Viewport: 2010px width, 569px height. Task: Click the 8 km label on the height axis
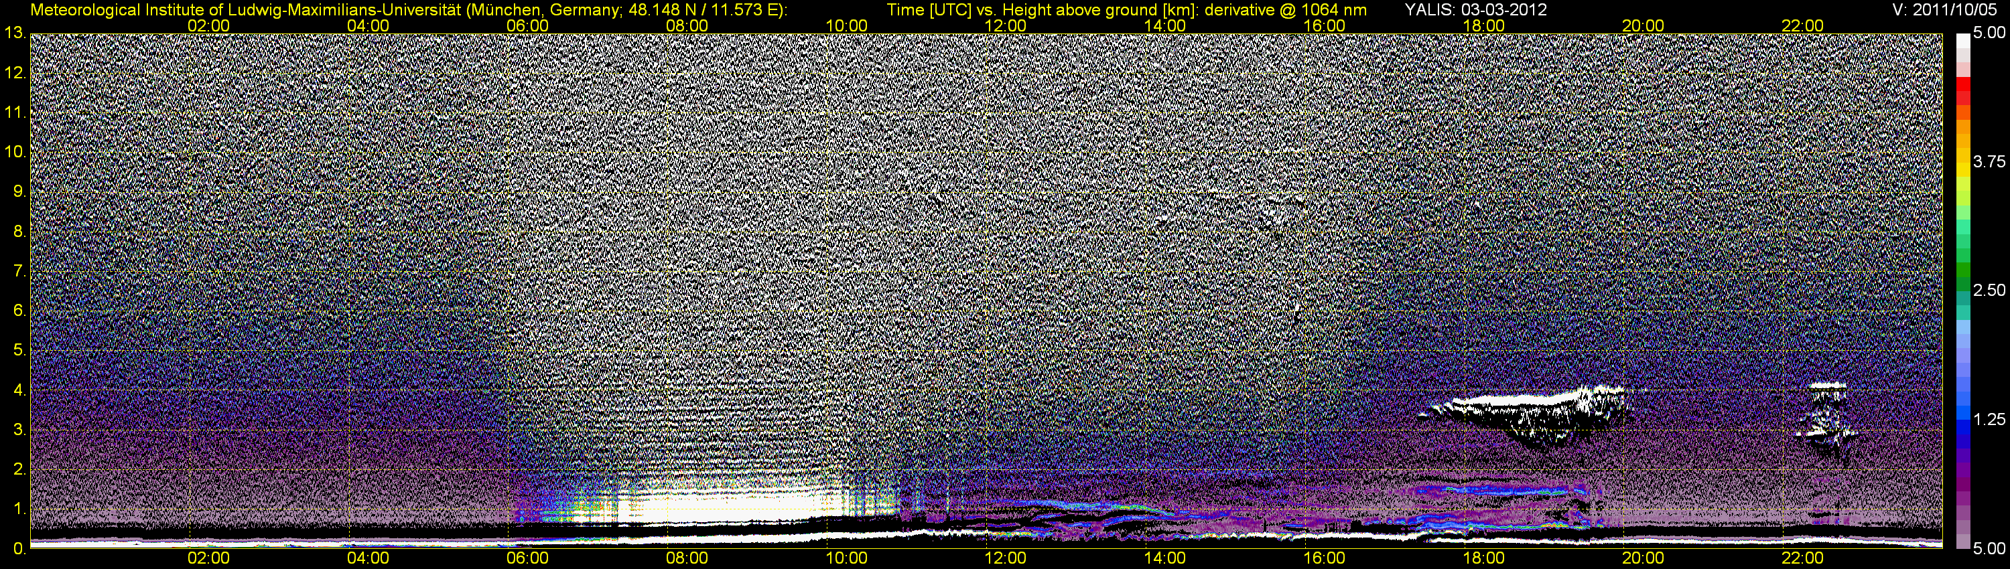(19, 232)
